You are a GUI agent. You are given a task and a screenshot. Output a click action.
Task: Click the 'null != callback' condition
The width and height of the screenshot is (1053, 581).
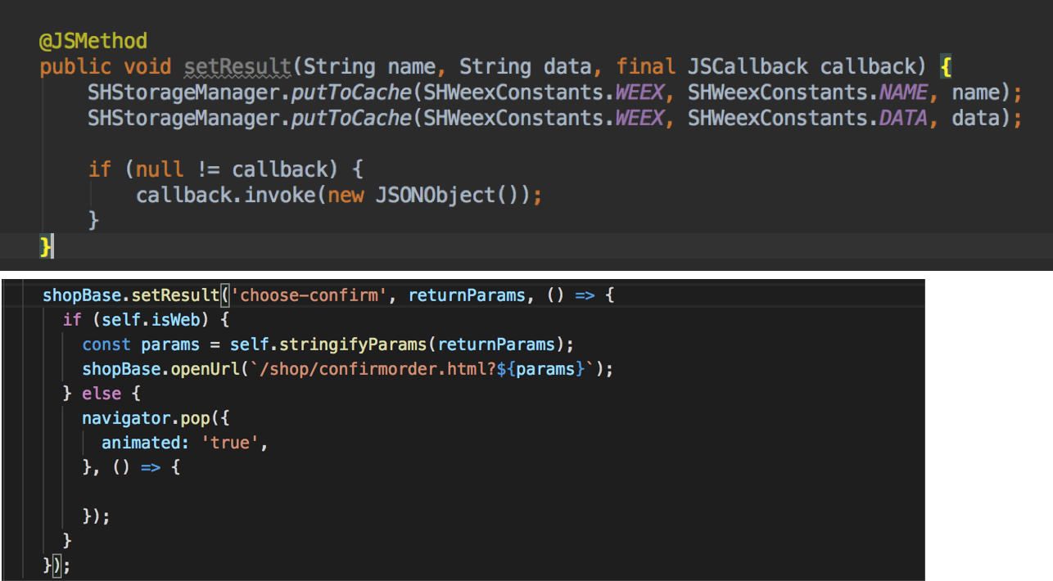click(x=232, y=169)
